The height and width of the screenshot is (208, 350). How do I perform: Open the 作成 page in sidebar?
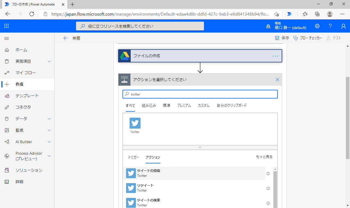[27, 84]
